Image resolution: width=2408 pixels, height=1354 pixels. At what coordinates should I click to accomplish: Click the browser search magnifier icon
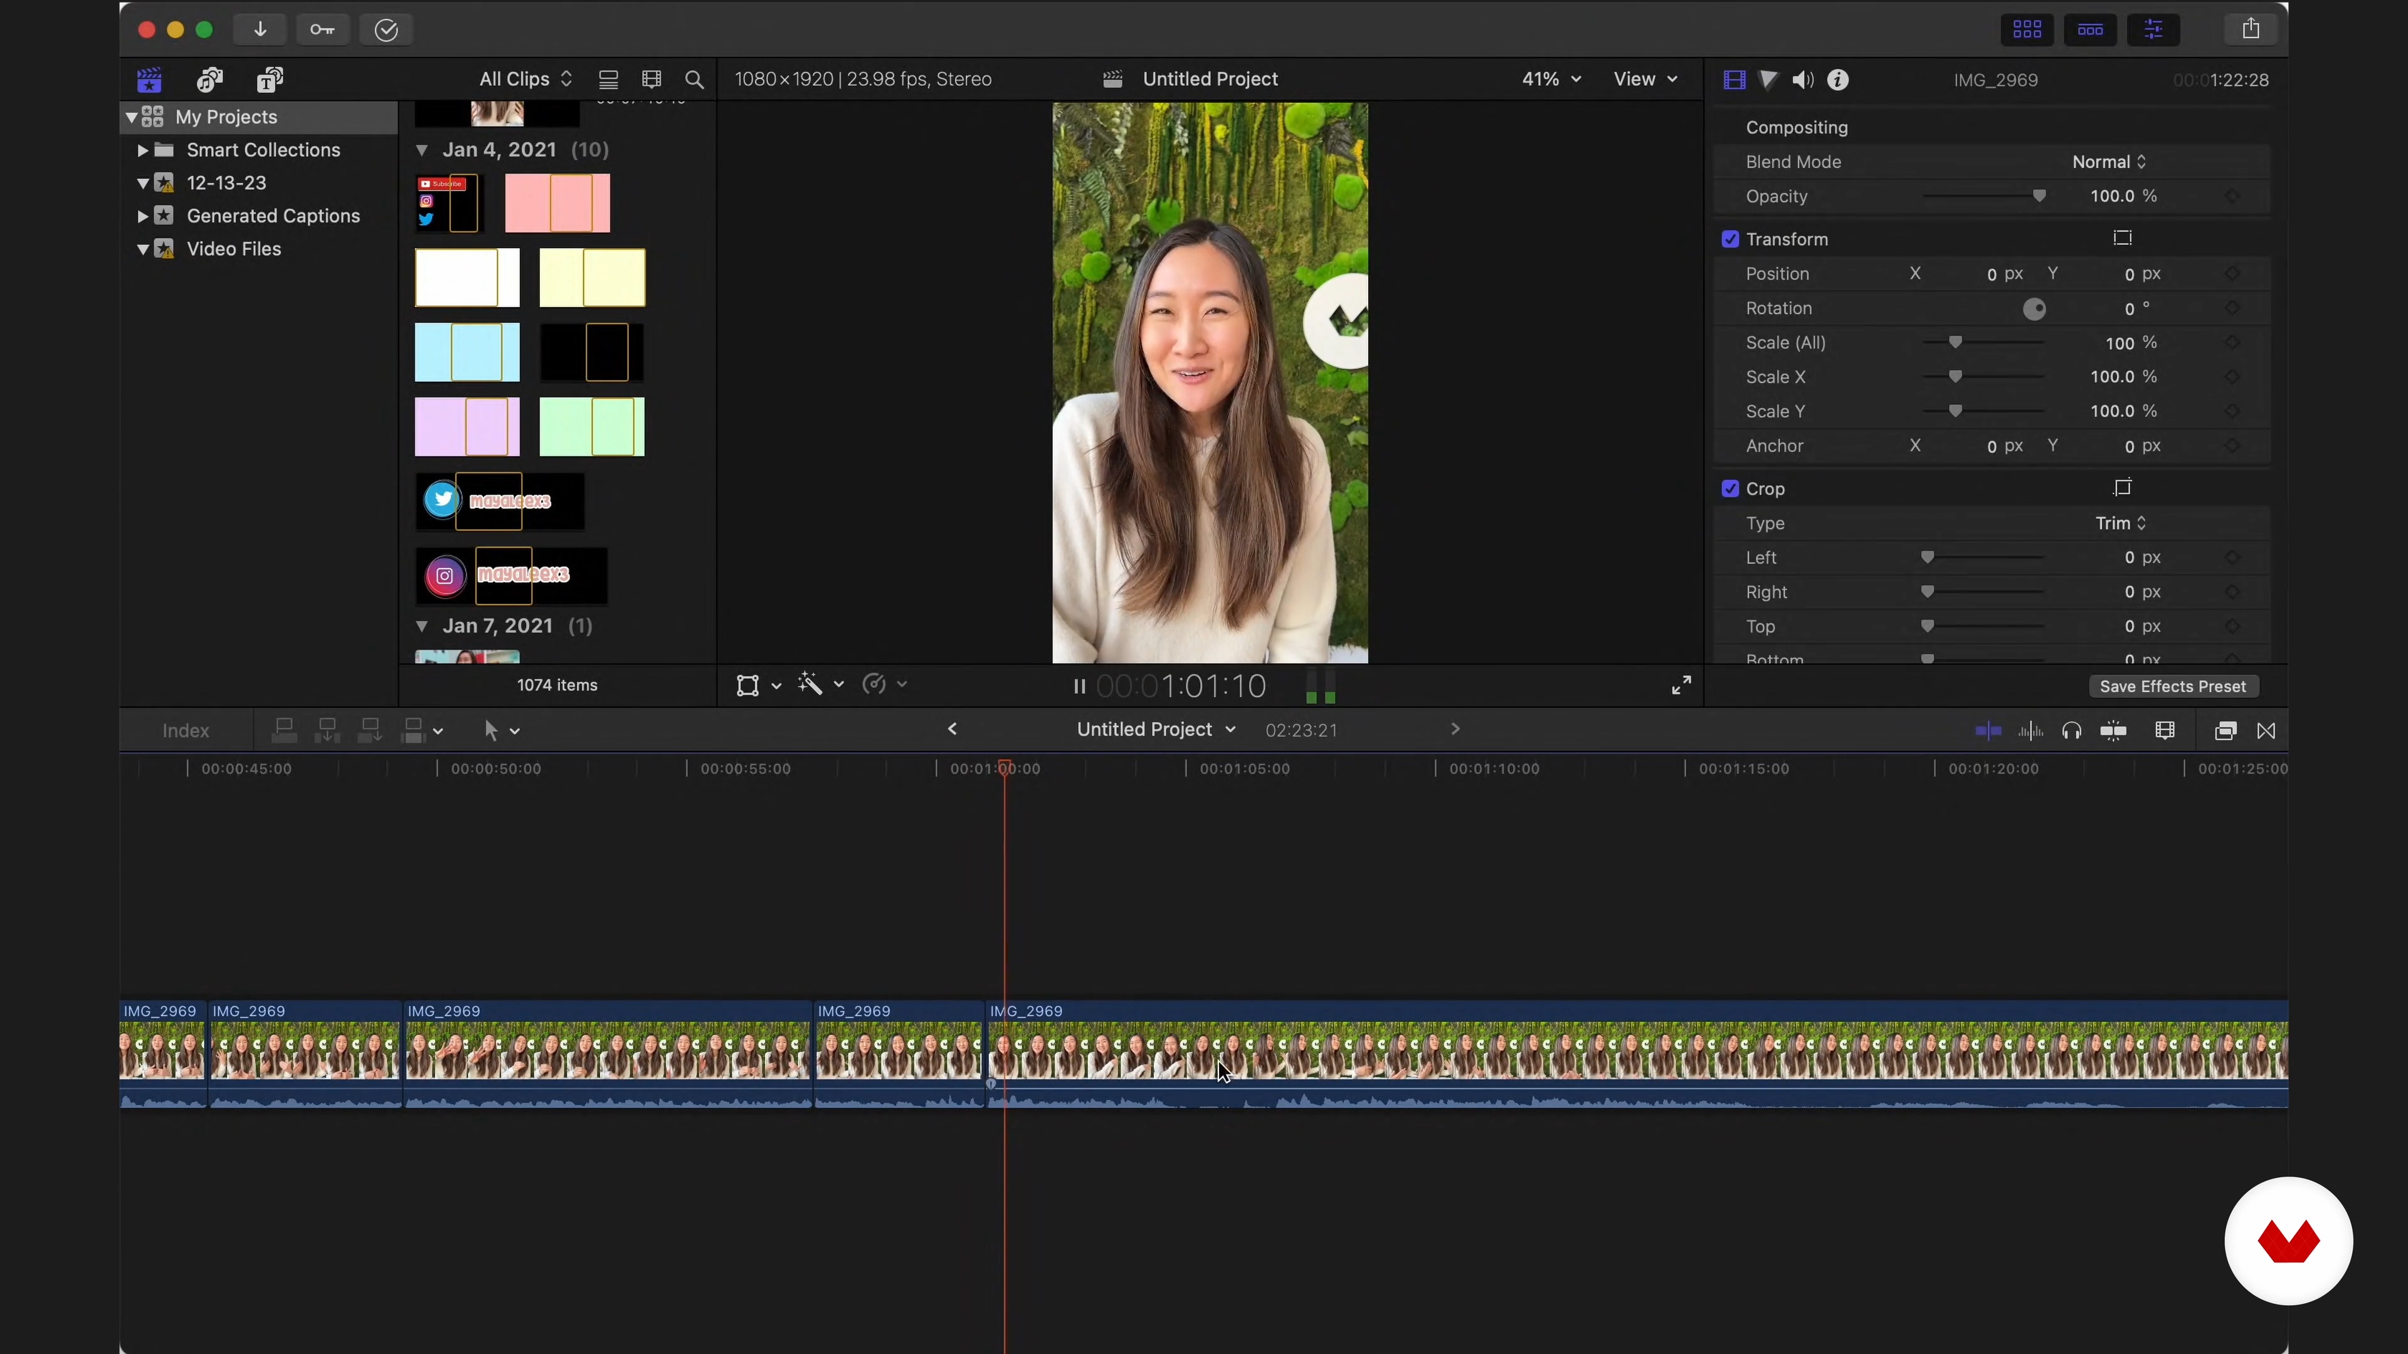(695, 80)
